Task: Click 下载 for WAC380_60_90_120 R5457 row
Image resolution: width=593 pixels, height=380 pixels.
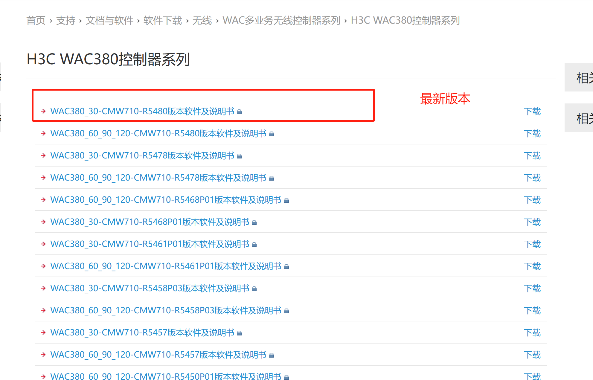Action: coord(532,355)
